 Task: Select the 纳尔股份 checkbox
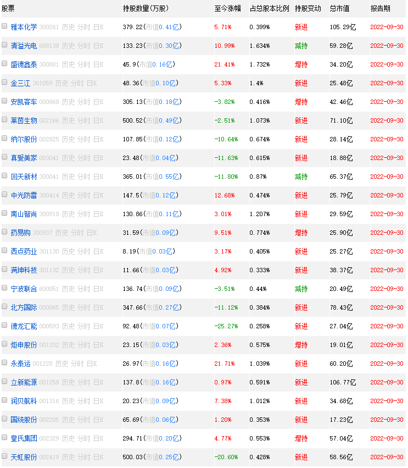click(4, 139)
